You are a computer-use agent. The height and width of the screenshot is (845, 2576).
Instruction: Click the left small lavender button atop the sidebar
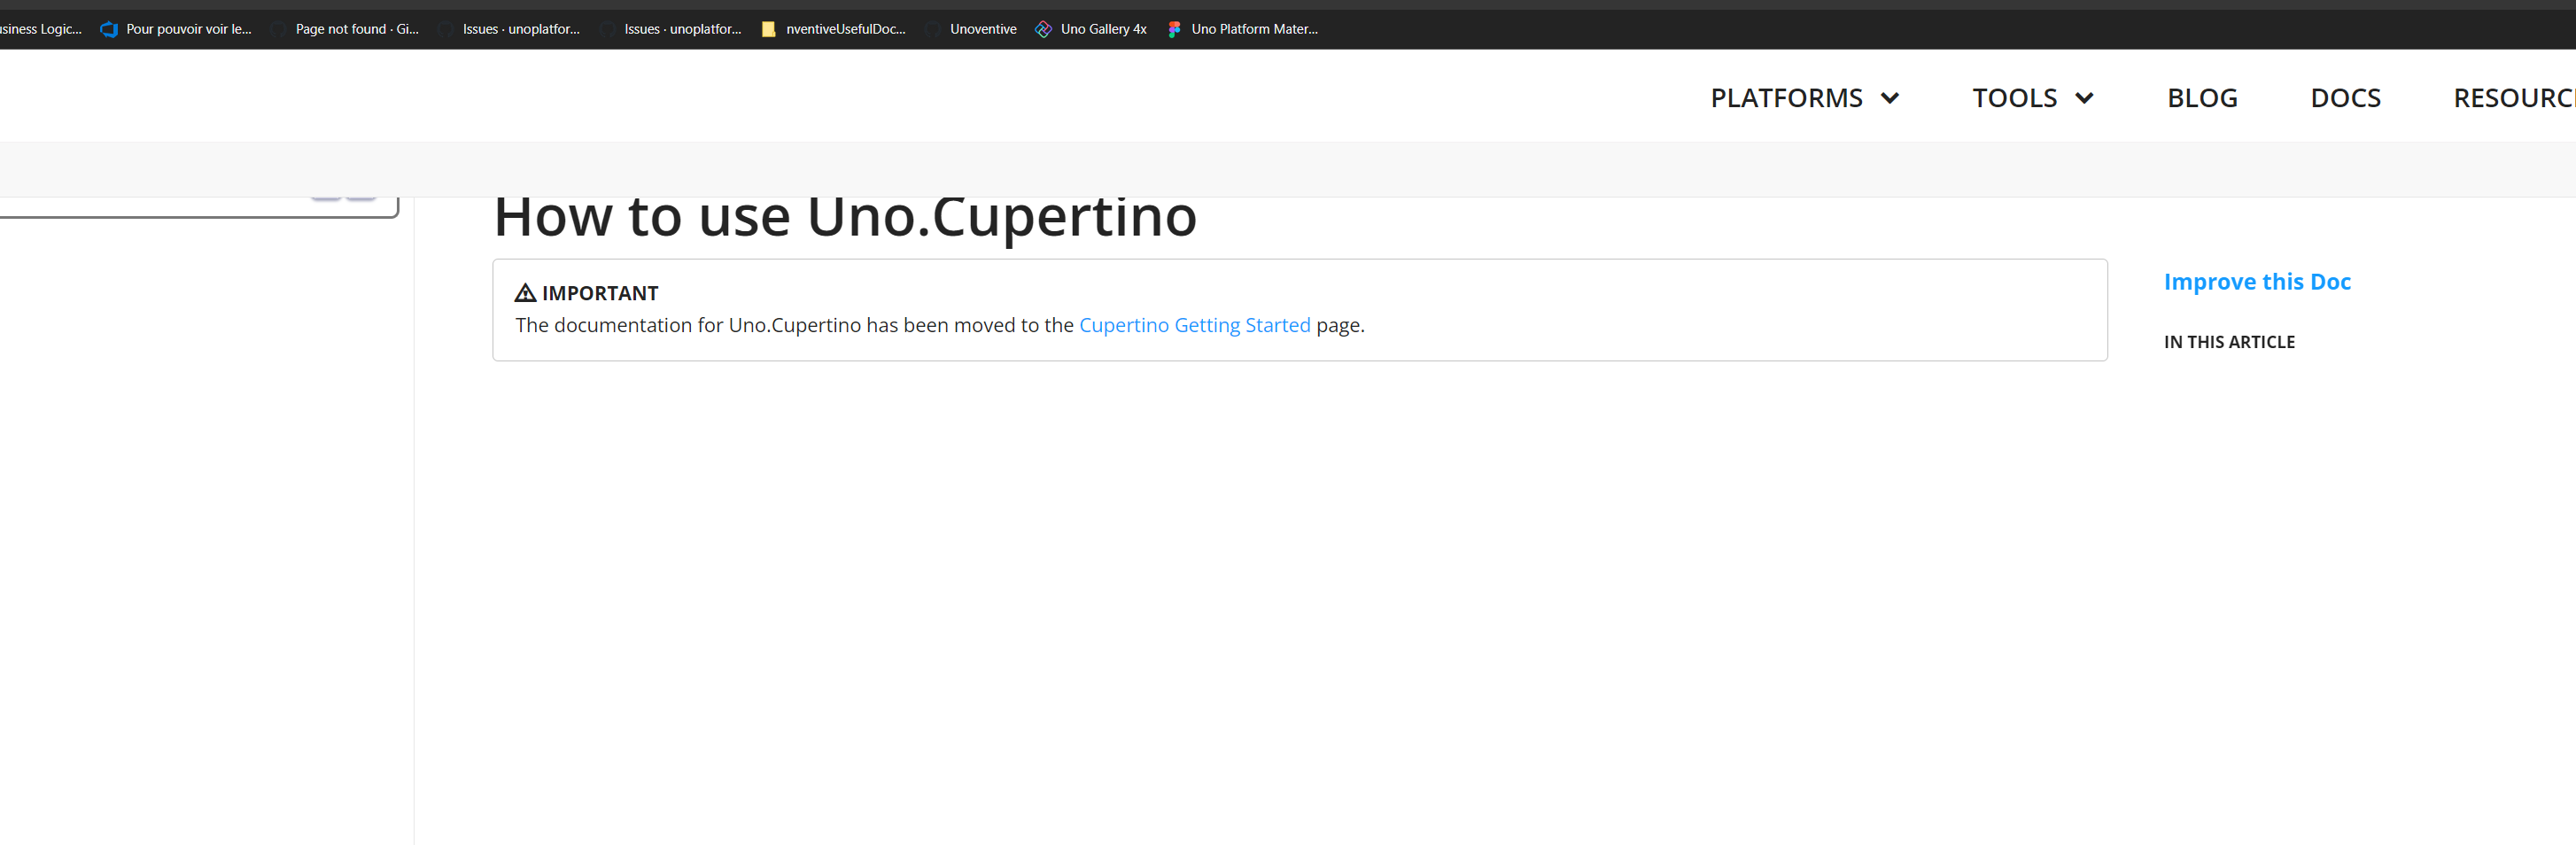point(327,190)
